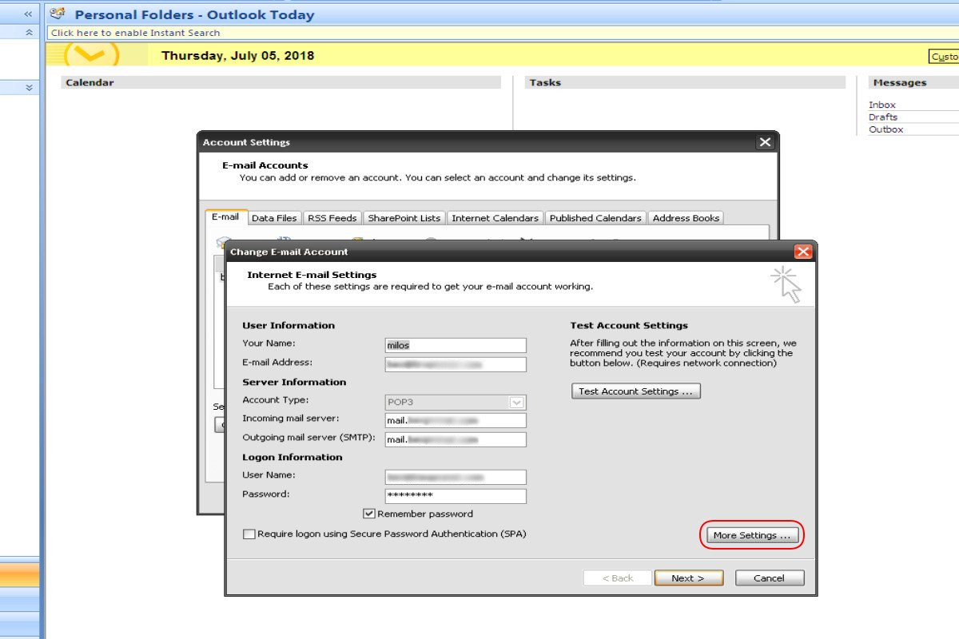Click the Messages section header
The image size is (959, 639).
click(913, 82)
